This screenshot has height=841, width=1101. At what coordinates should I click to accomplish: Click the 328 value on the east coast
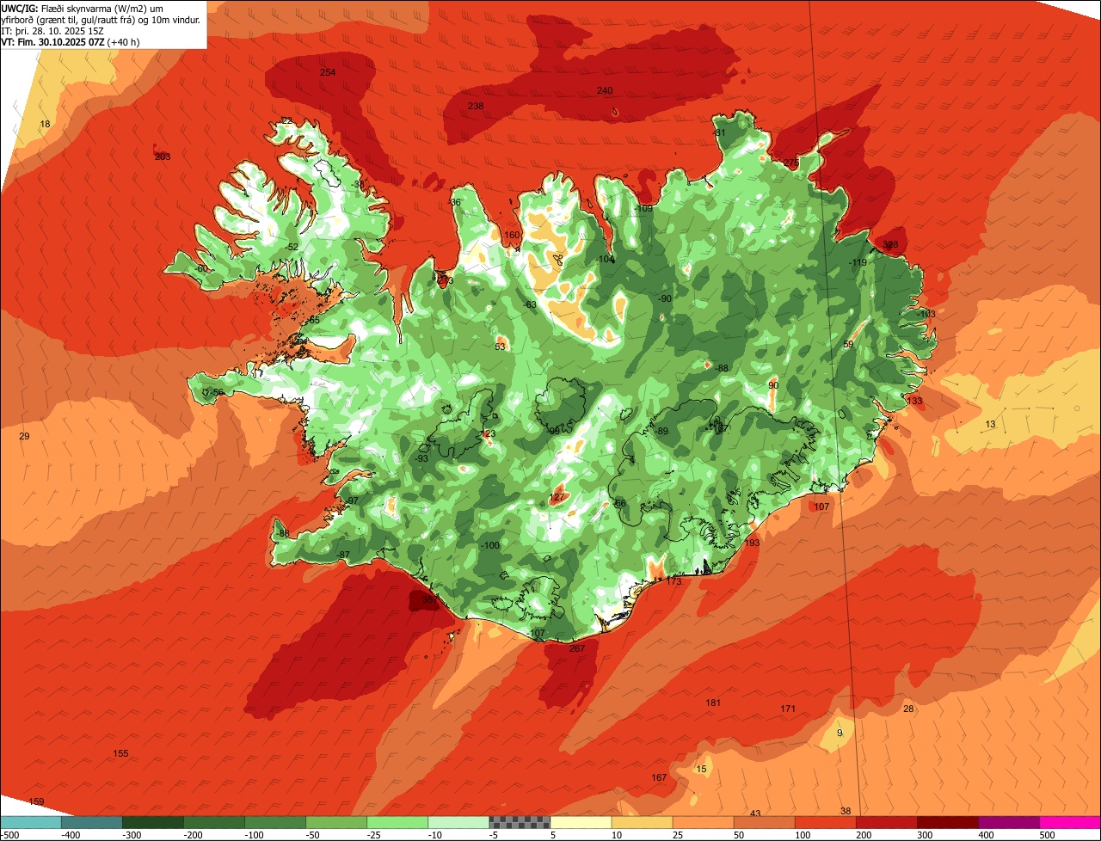click(x=890, y=245)
